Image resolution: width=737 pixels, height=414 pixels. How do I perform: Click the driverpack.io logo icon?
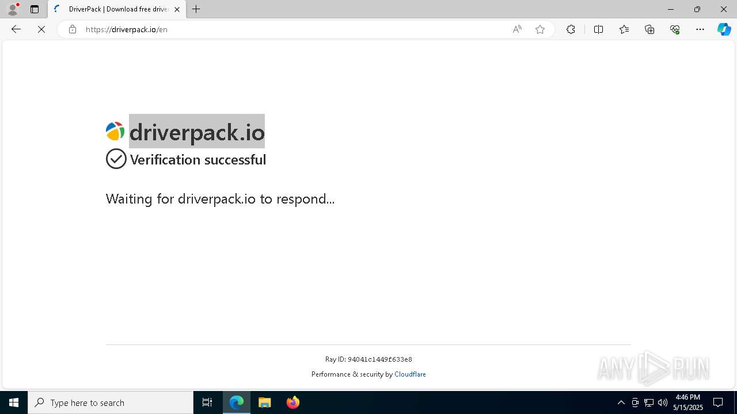tap(115, 132)
